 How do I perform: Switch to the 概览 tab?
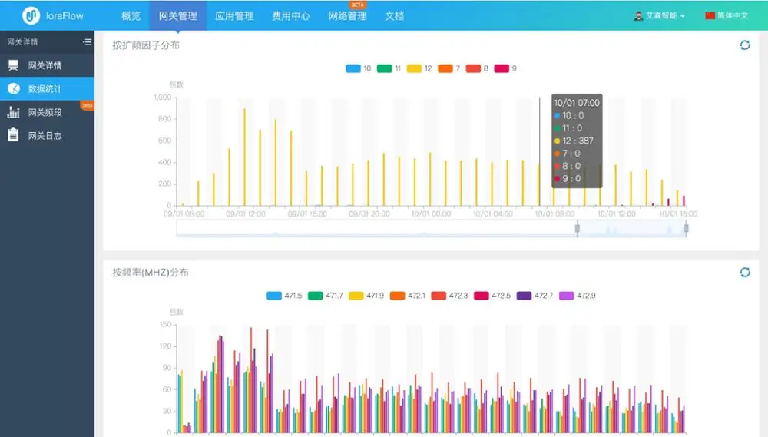pos(131,15)
